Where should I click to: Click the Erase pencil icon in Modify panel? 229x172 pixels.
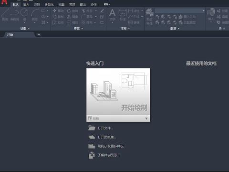[102, 11]
